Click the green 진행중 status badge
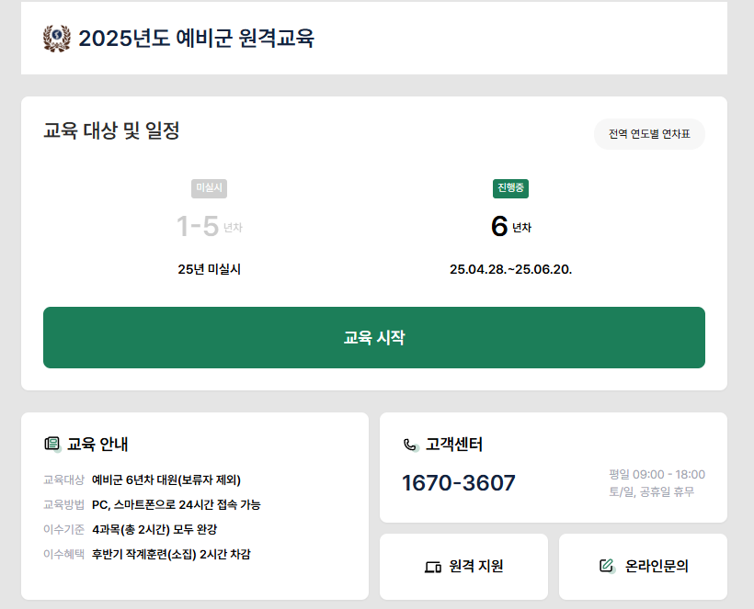Viewport: 754px width, 609px height. [x=511, y=188]
